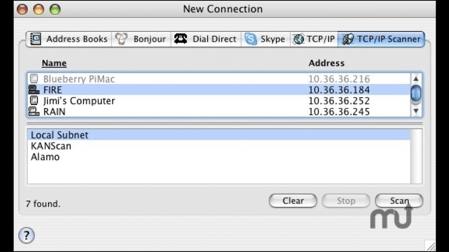Select the RAIN host name
449x252 pixels.
(54, 112)
